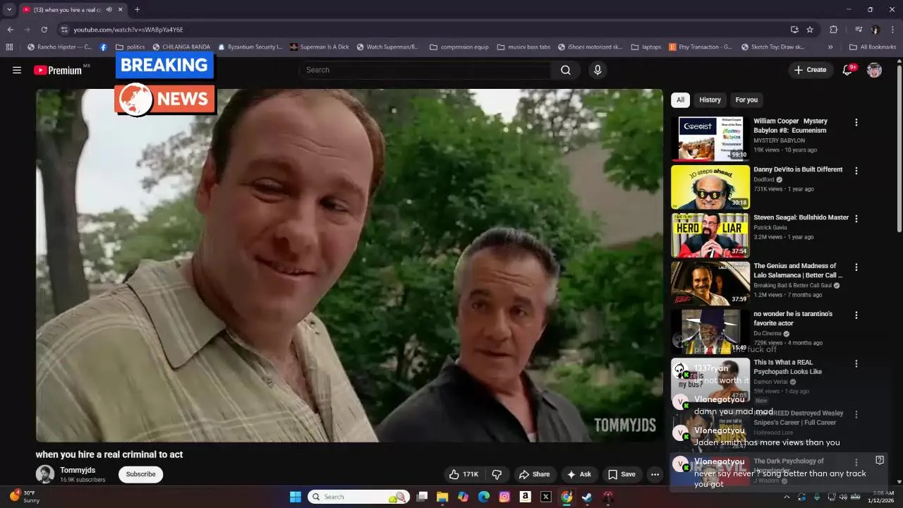Screen dimensions: 903x508
Task: Open Steam from the taskbar
Action: pos(587,497)
